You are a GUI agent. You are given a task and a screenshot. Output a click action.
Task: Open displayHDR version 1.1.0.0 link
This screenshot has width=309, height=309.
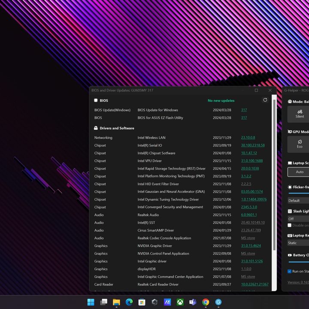pyautogui.click(x=246, y=269)
